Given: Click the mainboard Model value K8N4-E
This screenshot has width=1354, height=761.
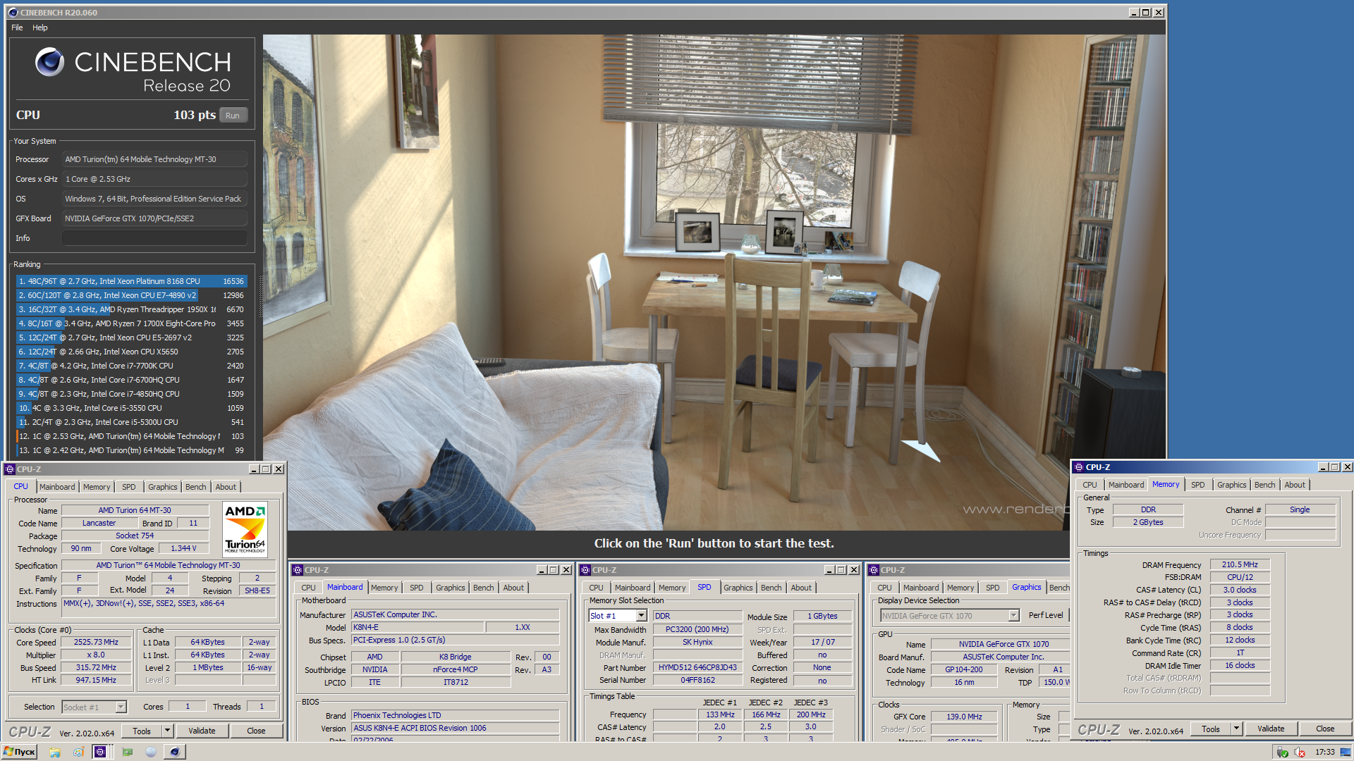Looking at the screenshot, I should pyautogui.click(x=417, y=627).
